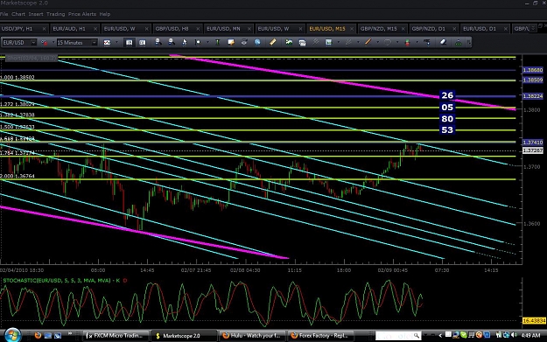Open the Forex Factory taskbar window
Image resolution: width=547 pixels, height=342 pixels.
click(320, 336)
